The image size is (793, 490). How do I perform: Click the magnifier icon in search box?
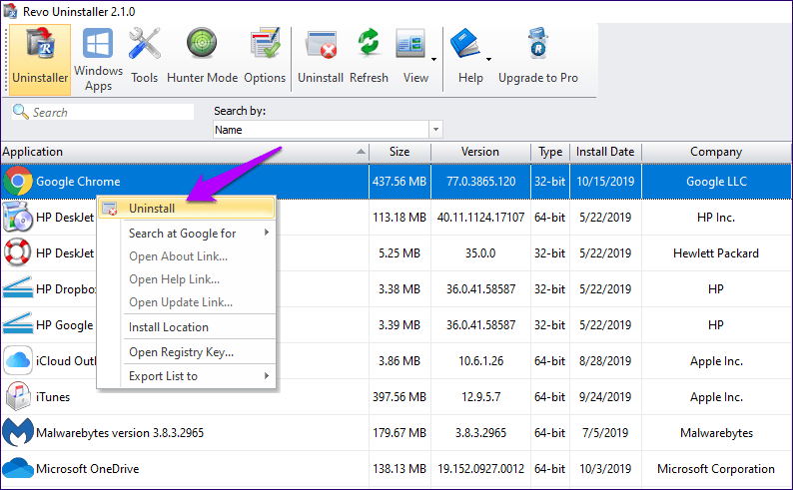(20, 112)
